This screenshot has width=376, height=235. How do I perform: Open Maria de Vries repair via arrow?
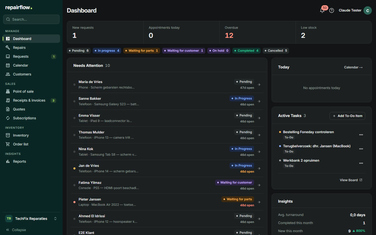(x=259, y=85)
